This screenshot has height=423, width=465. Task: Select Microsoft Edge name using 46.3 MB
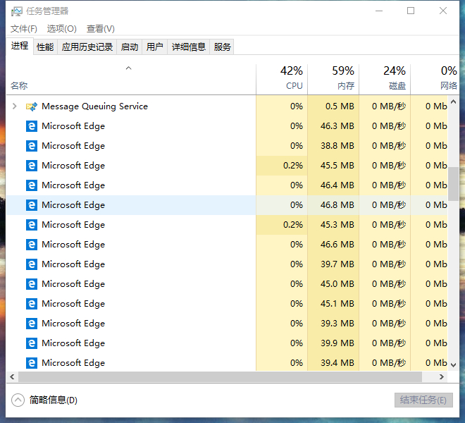pos(73,126)
